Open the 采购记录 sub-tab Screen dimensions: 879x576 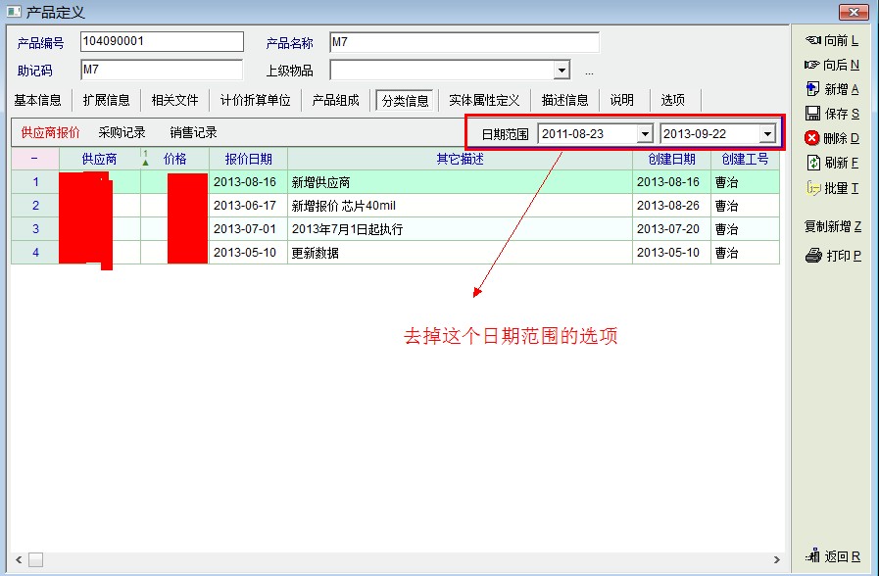click(122, 132)
